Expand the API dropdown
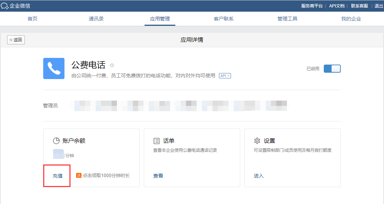Screen dimensions: 384x204 click(225, 76)
